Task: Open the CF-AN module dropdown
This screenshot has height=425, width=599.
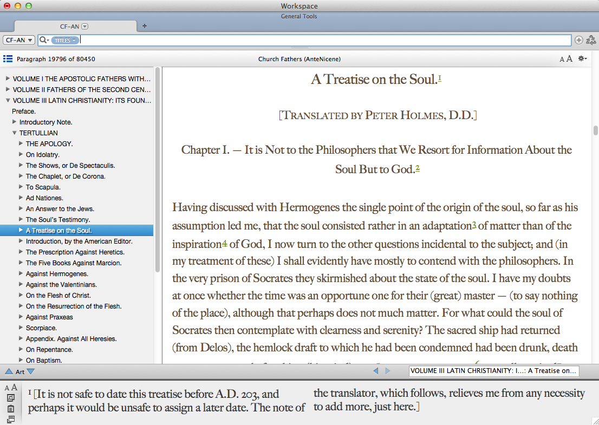Action: pyautogui.click(x=19, y=40)
